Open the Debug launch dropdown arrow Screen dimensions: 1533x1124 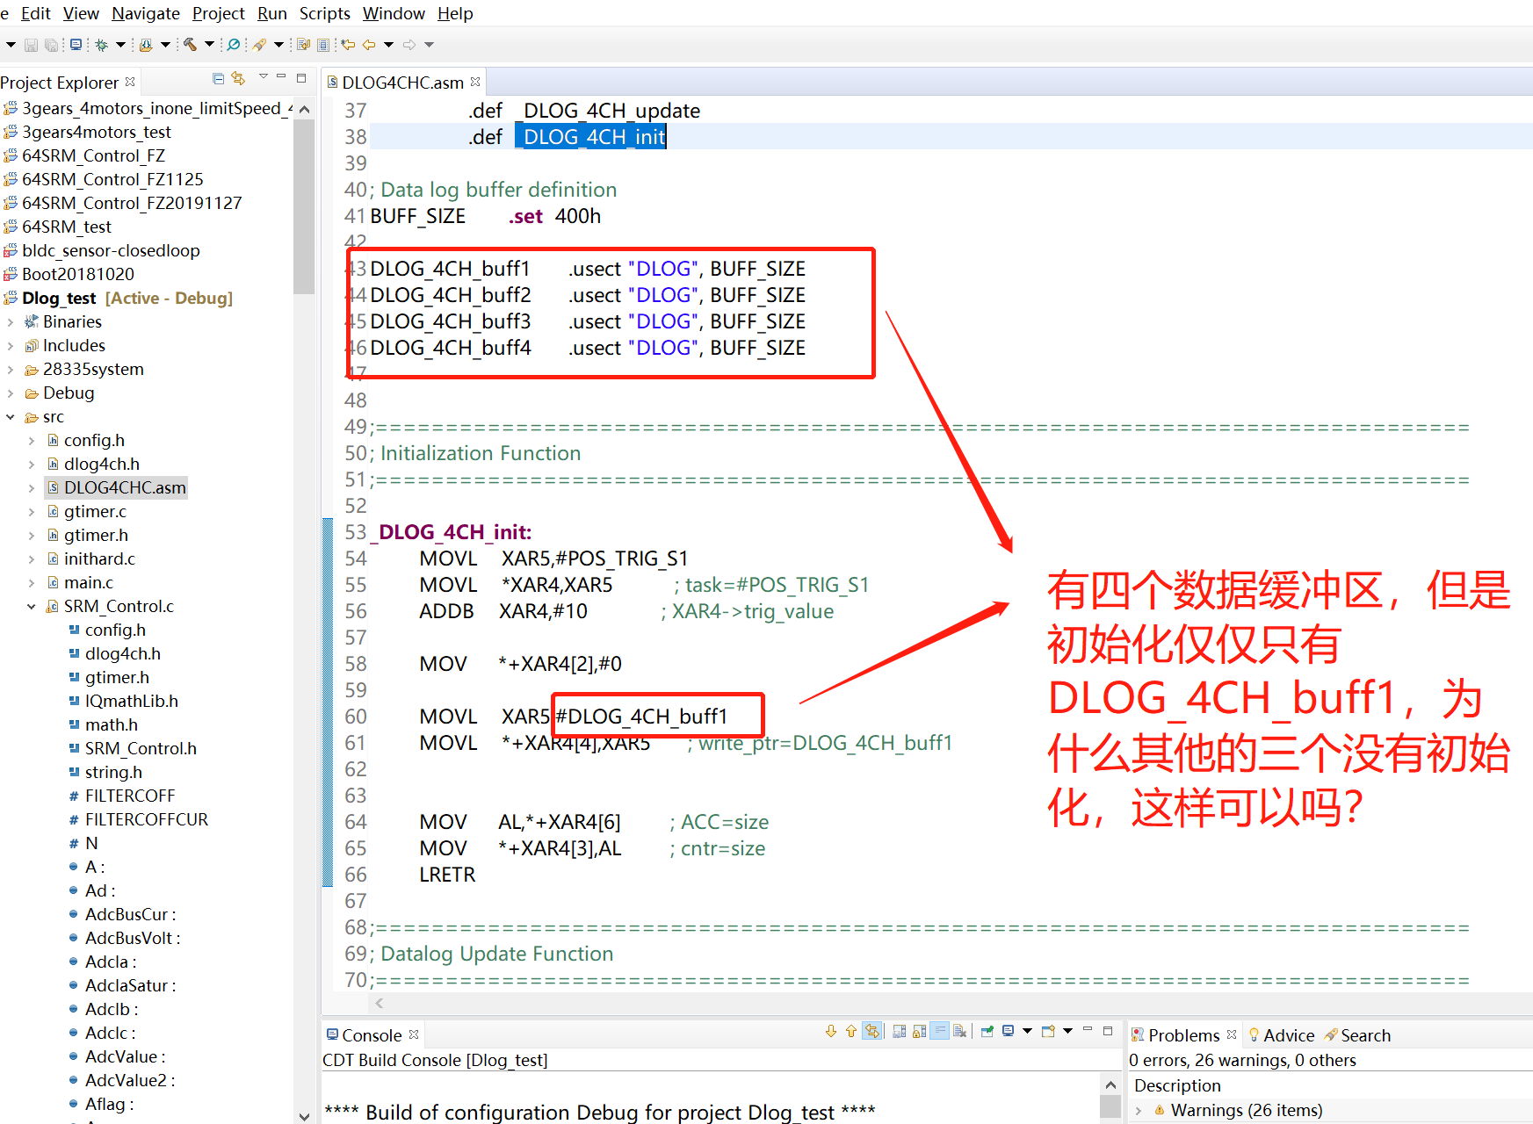(x=120, y=45)
